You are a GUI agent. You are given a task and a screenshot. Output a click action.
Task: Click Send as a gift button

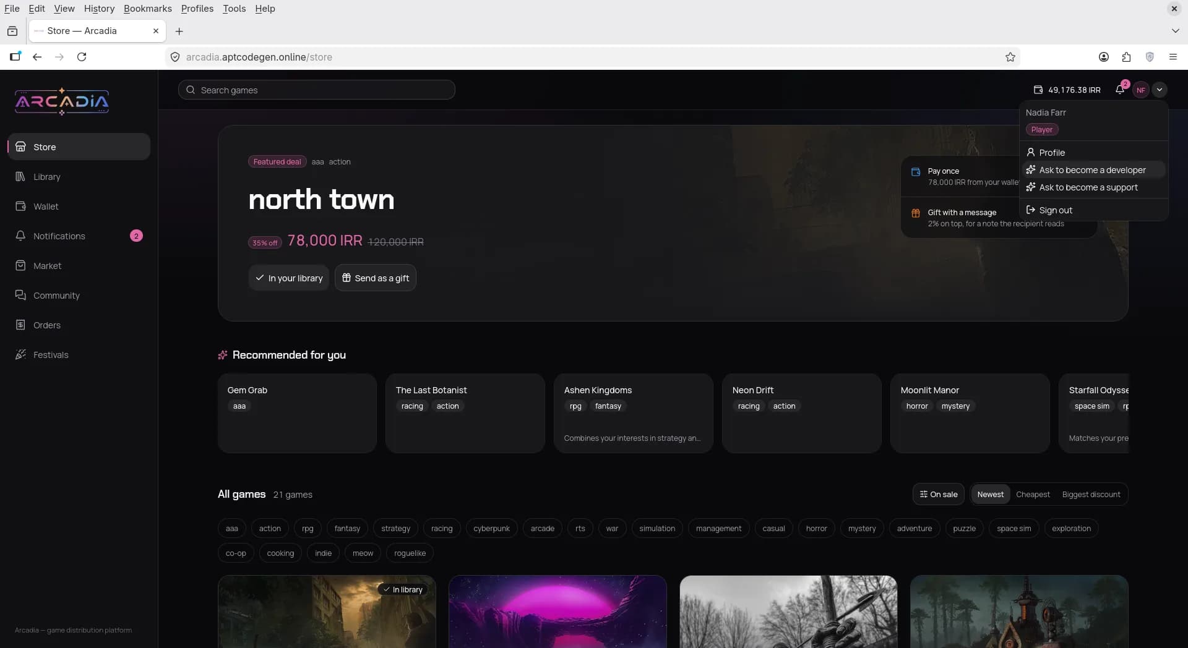point(376,278)
